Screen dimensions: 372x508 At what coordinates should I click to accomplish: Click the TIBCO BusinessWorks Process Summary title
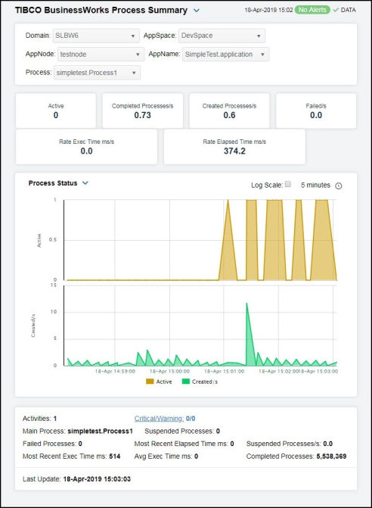pos(101,11)
